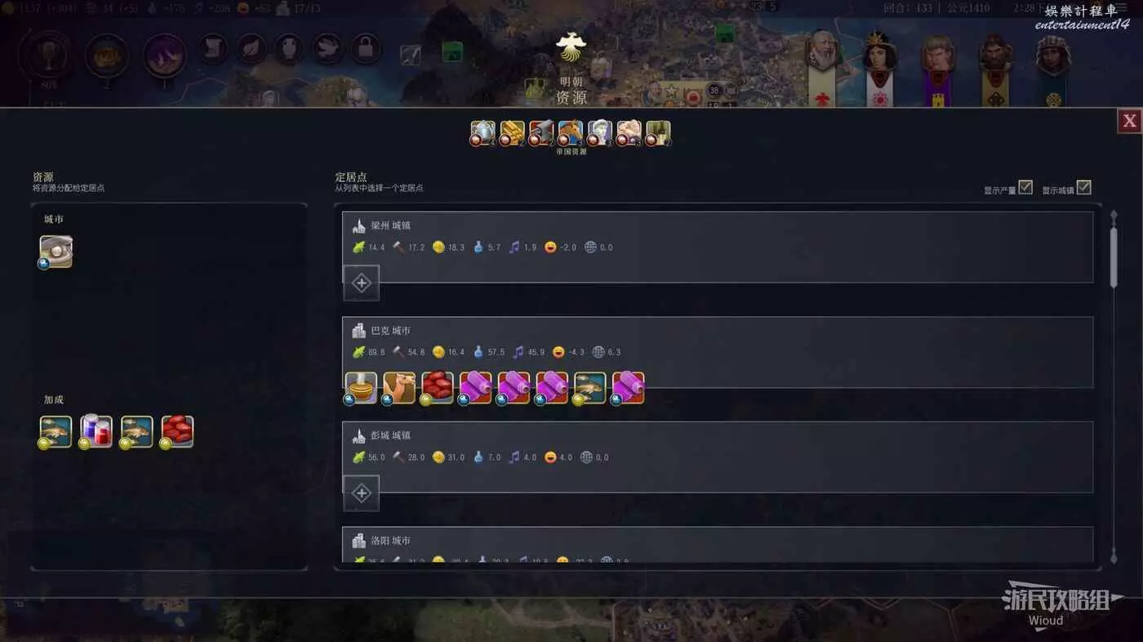Select the camel resource in 巴克 city
Viewport: 1143px width, 642px height.
click(x=399, y=388)
